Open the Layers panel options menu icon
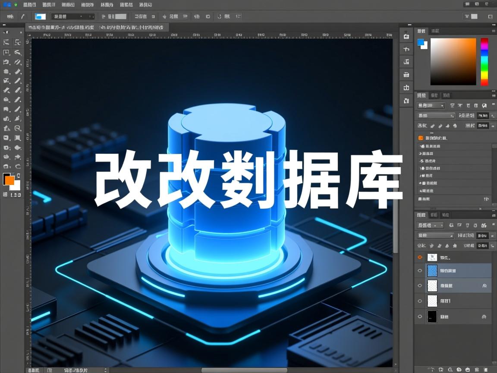Screen dimensions: 497x373 point(495,215)
